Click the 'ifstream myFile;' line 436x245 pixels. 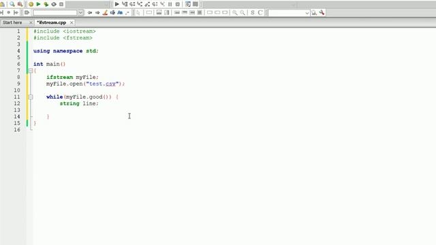[x=72, y=77]
